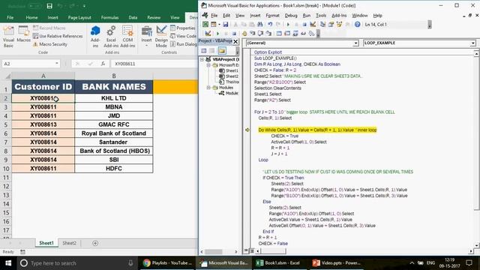Open Call Stack icon in Debug toolbar

[x=311, y=33]
